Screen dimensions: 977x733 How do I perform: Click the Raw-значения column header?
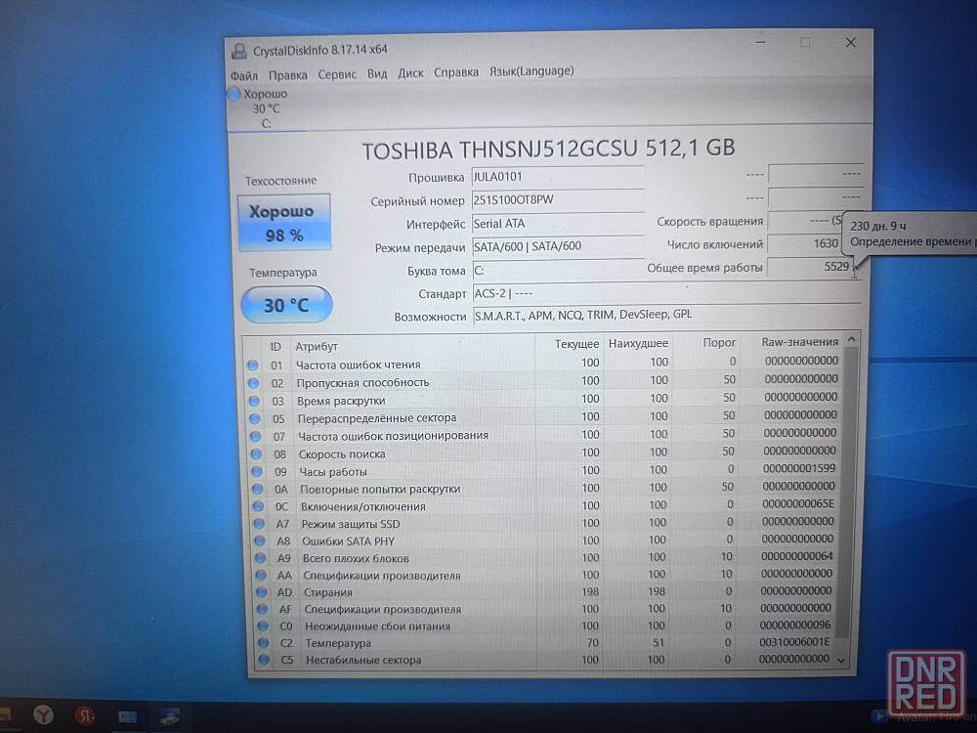pyautogui.click(x=799, y=341)
